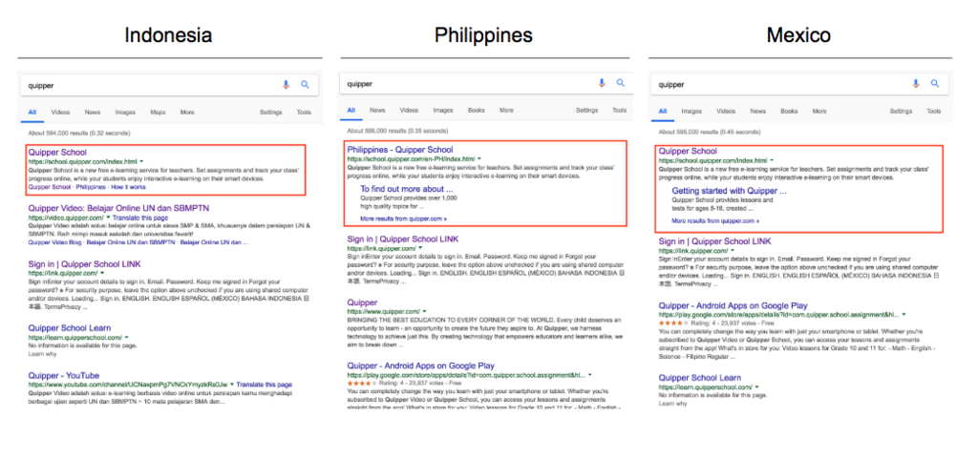Open the Books tab in Philippines results
The image size is (978, 458).
click(476, 111)
